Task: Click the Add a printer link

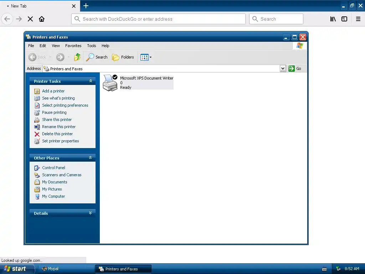Action: [x=53, y=91]
